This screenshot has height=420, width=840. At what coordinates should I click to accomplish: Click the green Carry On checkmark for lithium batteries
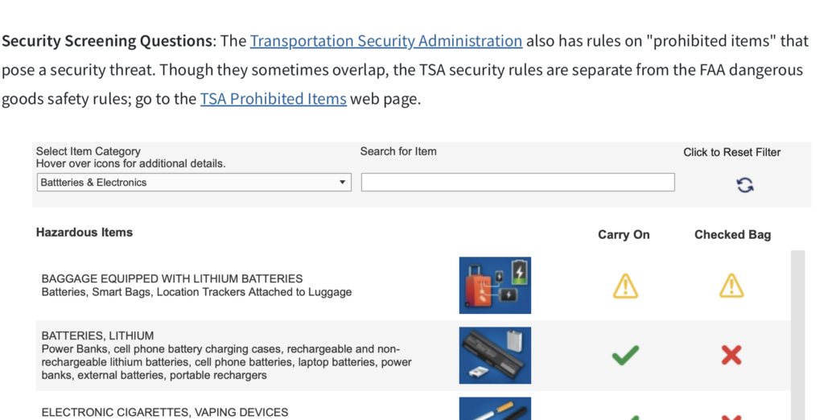tap(625, 355)
